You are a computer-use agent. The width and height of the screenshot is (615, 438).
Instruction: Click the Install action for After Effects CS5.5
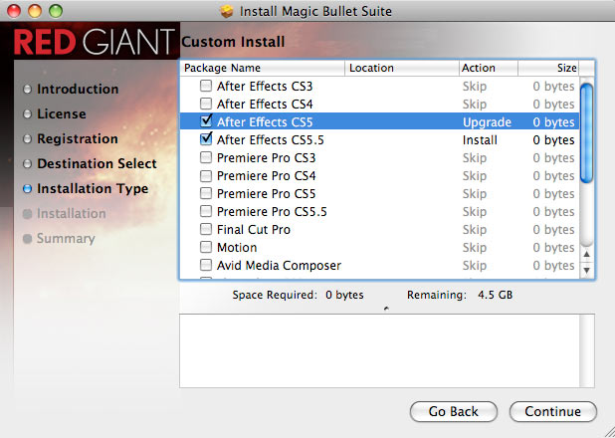point(480,139)
